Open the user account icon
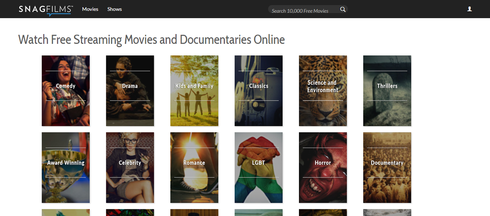This screenshot has height=216, width=490. click(x=469, y=9)
